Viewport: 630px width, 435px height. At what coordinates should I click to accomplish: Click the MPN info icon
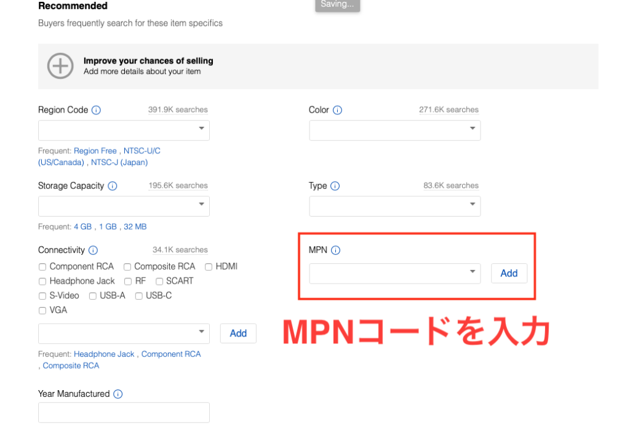[x=335, y=250]
